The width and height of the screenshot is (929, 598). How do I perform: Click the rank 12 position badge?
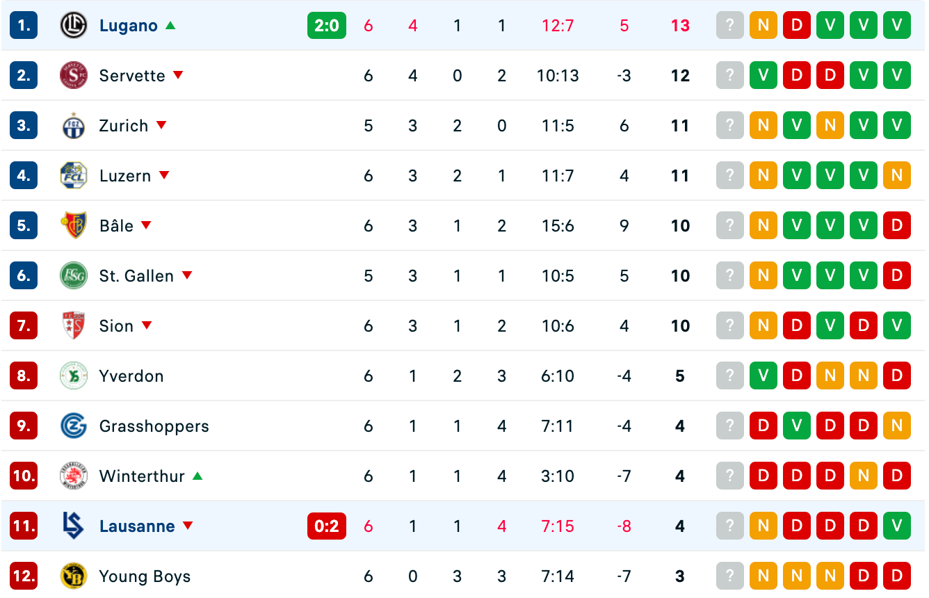pos(24,576)
